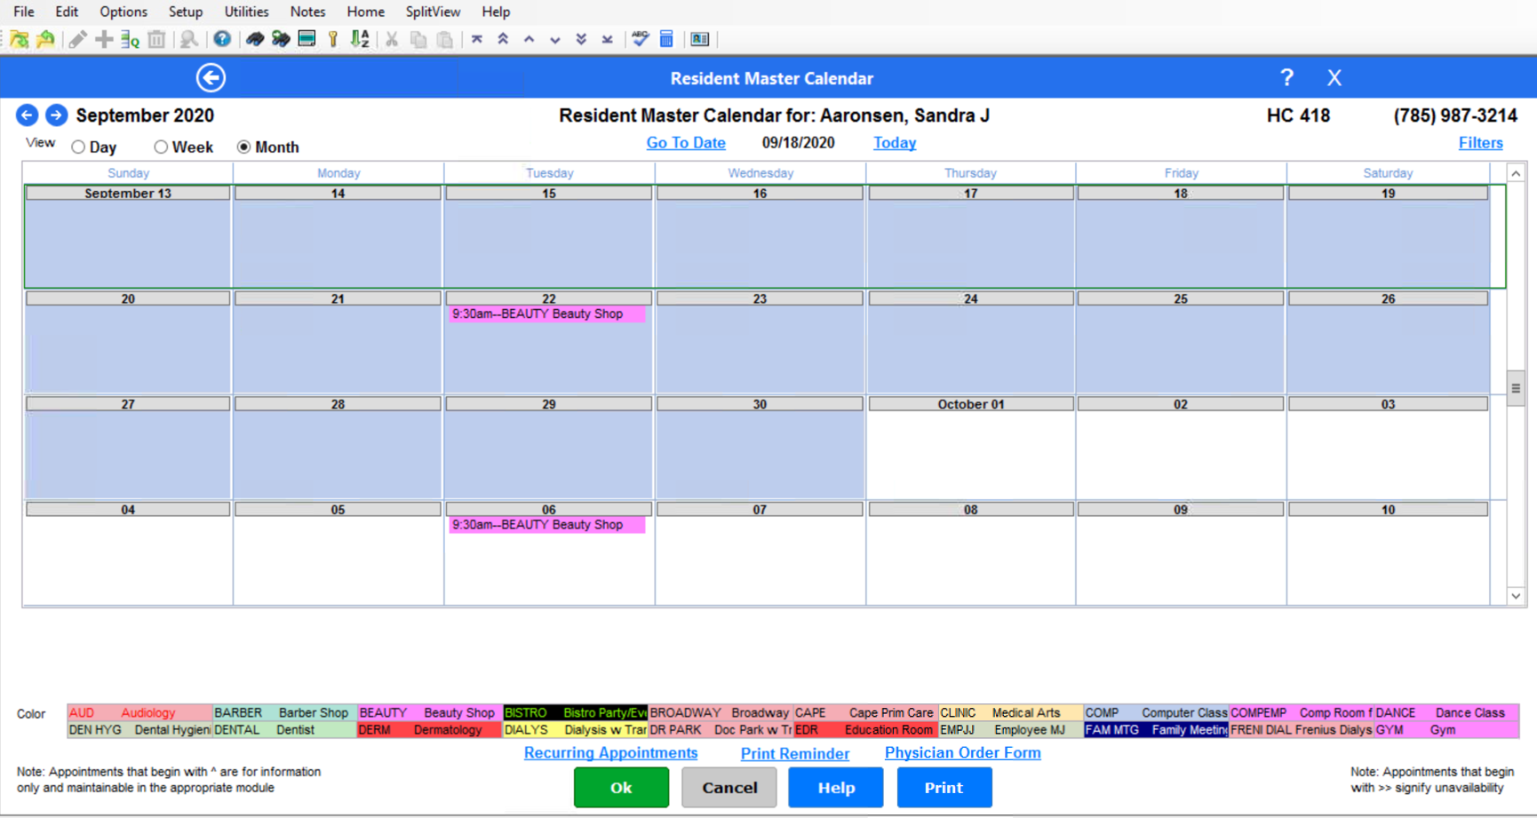Viewport: 1537px width, 818px height.
Task: Launch the calculator icon
Action: pyautogui.click(x=666, y=39)
